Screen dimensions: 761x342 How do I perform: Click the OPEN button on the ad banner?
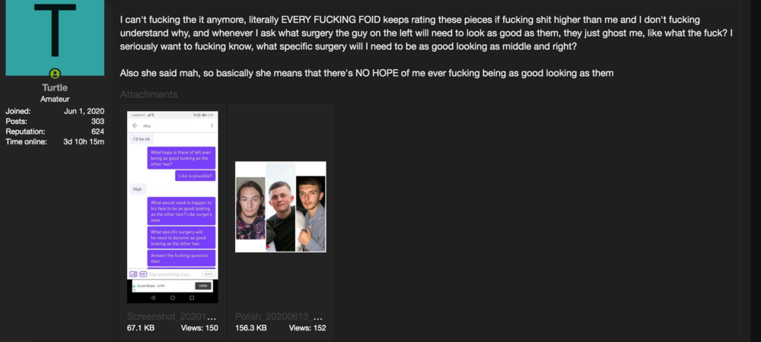coord(203,286)
